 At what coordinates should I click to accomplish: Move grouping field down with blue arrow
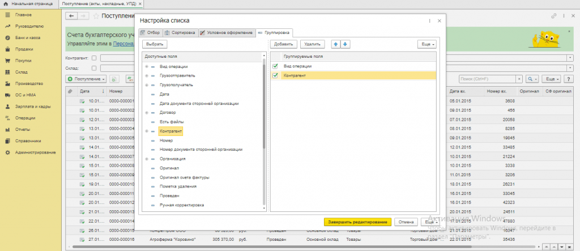pos(346,44)
